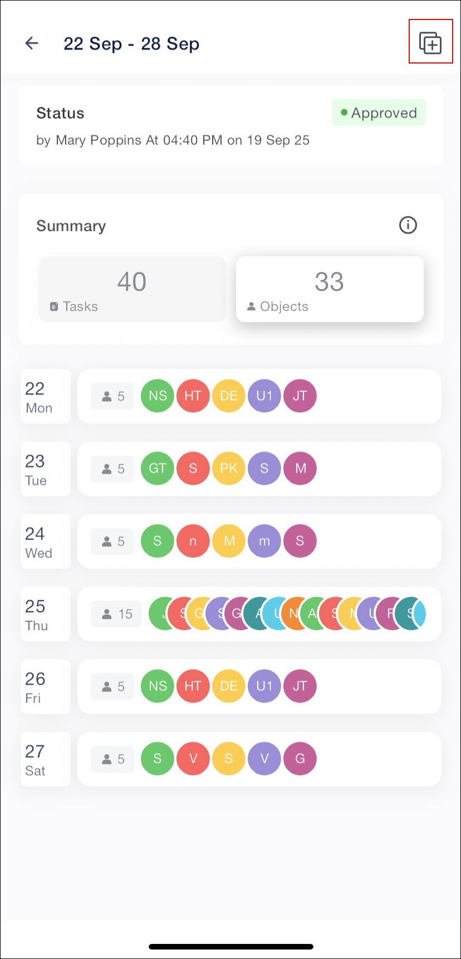The height and width of the screenshot is (959, 461).
Task: Tap the 5 objects count on Saturday
Action: 112,759
